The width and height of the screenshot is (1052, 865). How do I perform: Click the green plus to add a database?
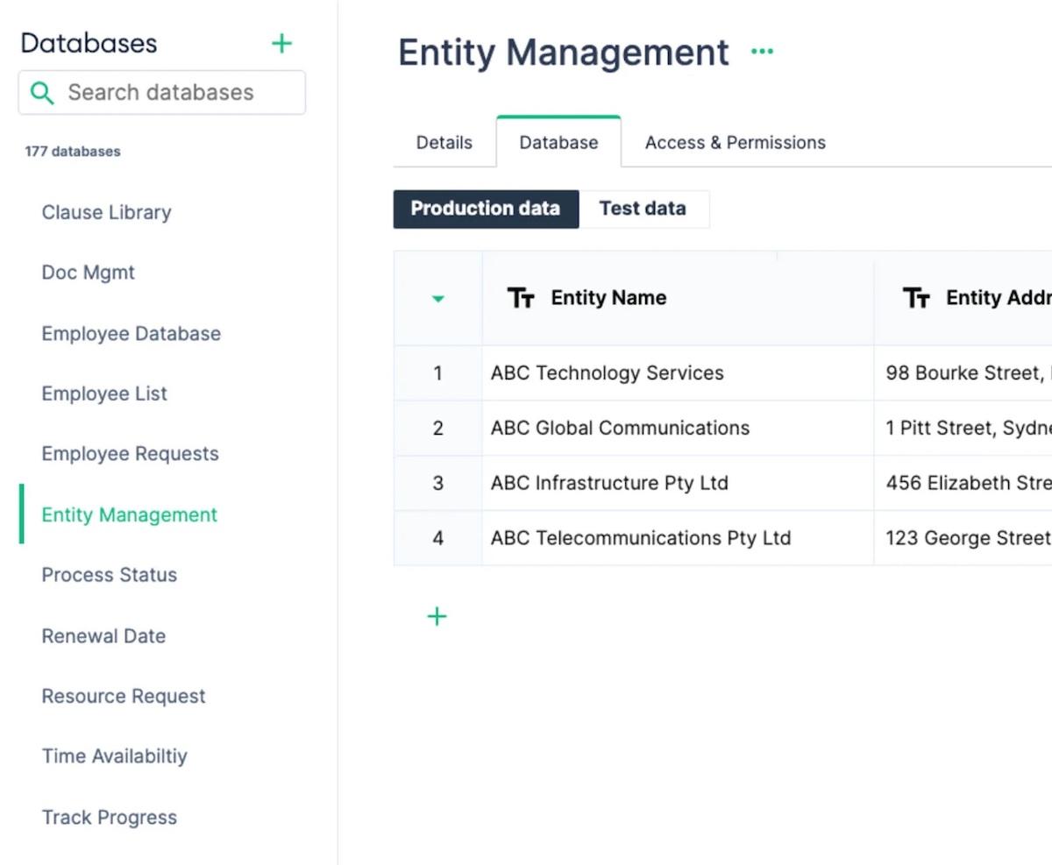pyautogui.click(x=281, y=44)
